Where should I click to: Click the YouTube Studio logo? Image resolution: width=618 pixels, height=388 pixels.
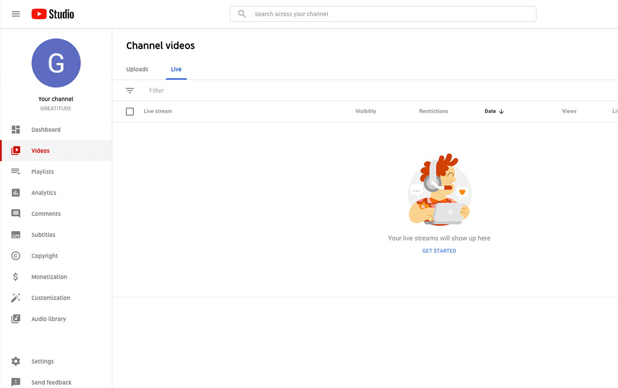point(53,14)
